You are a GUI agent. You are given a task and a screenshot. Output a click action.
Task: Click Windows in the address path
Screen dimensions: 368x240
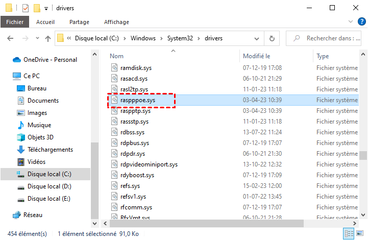coord(143,38)
